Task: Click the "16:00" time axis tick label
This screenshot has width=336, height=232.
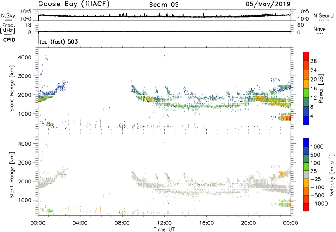Action: point(206,223)
